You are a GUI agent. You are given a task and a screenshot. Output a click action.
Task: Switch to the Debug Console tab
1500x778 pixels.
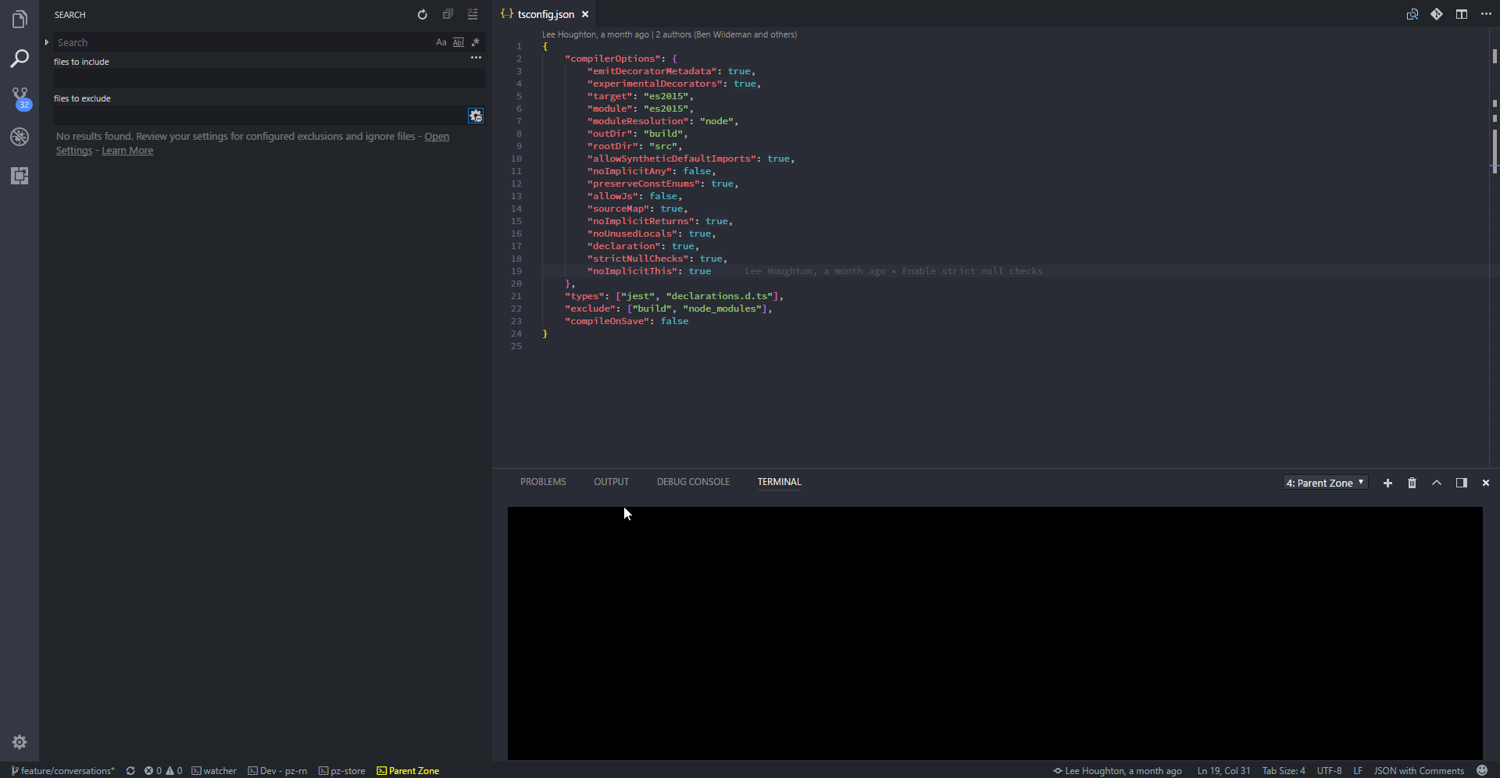click(692, 482)
